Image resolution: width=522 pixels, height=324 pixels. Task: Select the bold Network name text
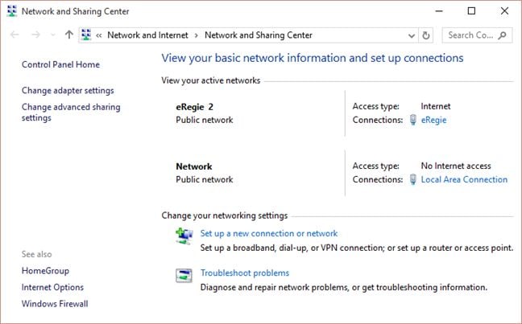[x=194, y=166]
